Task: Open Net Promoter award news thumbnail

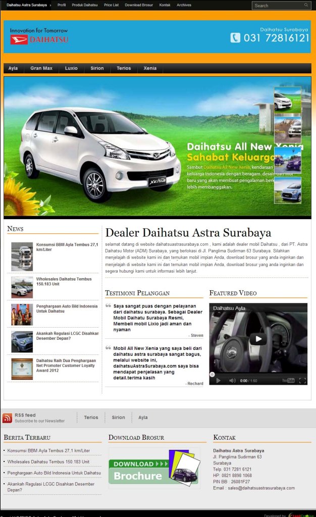Action: click(22, 369)
